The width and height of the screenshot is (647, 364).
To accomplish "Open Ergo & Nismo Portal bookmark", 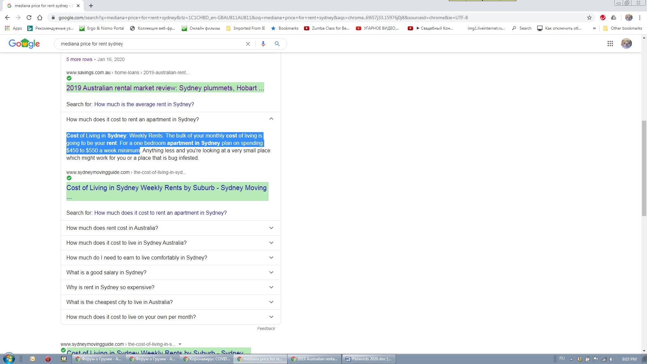I will pos(102,28).
